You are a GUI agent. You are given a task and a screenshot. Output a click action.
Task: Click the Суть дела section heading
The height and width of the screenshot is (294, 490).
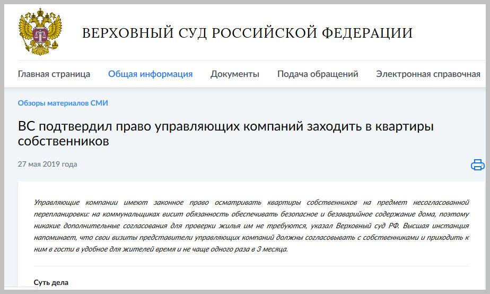point(51,282)
